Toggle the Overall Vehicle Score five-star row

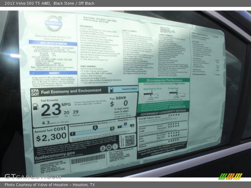pos(174,115)
